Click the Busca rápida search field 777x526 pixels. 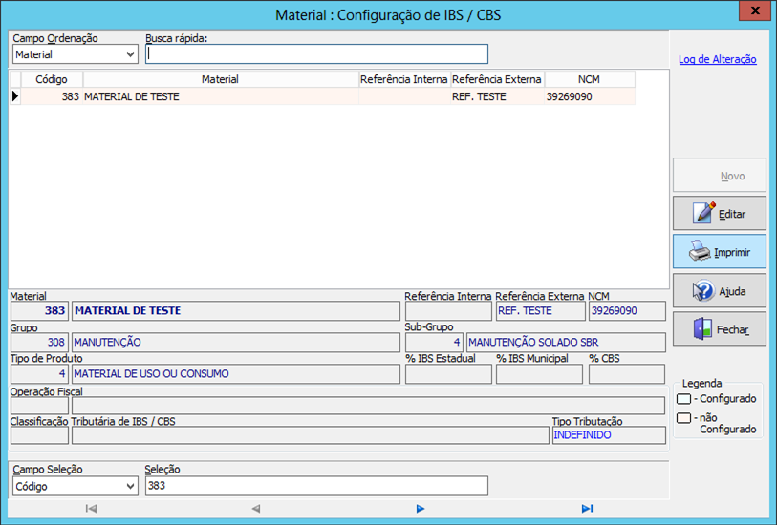tap(316, 54)
